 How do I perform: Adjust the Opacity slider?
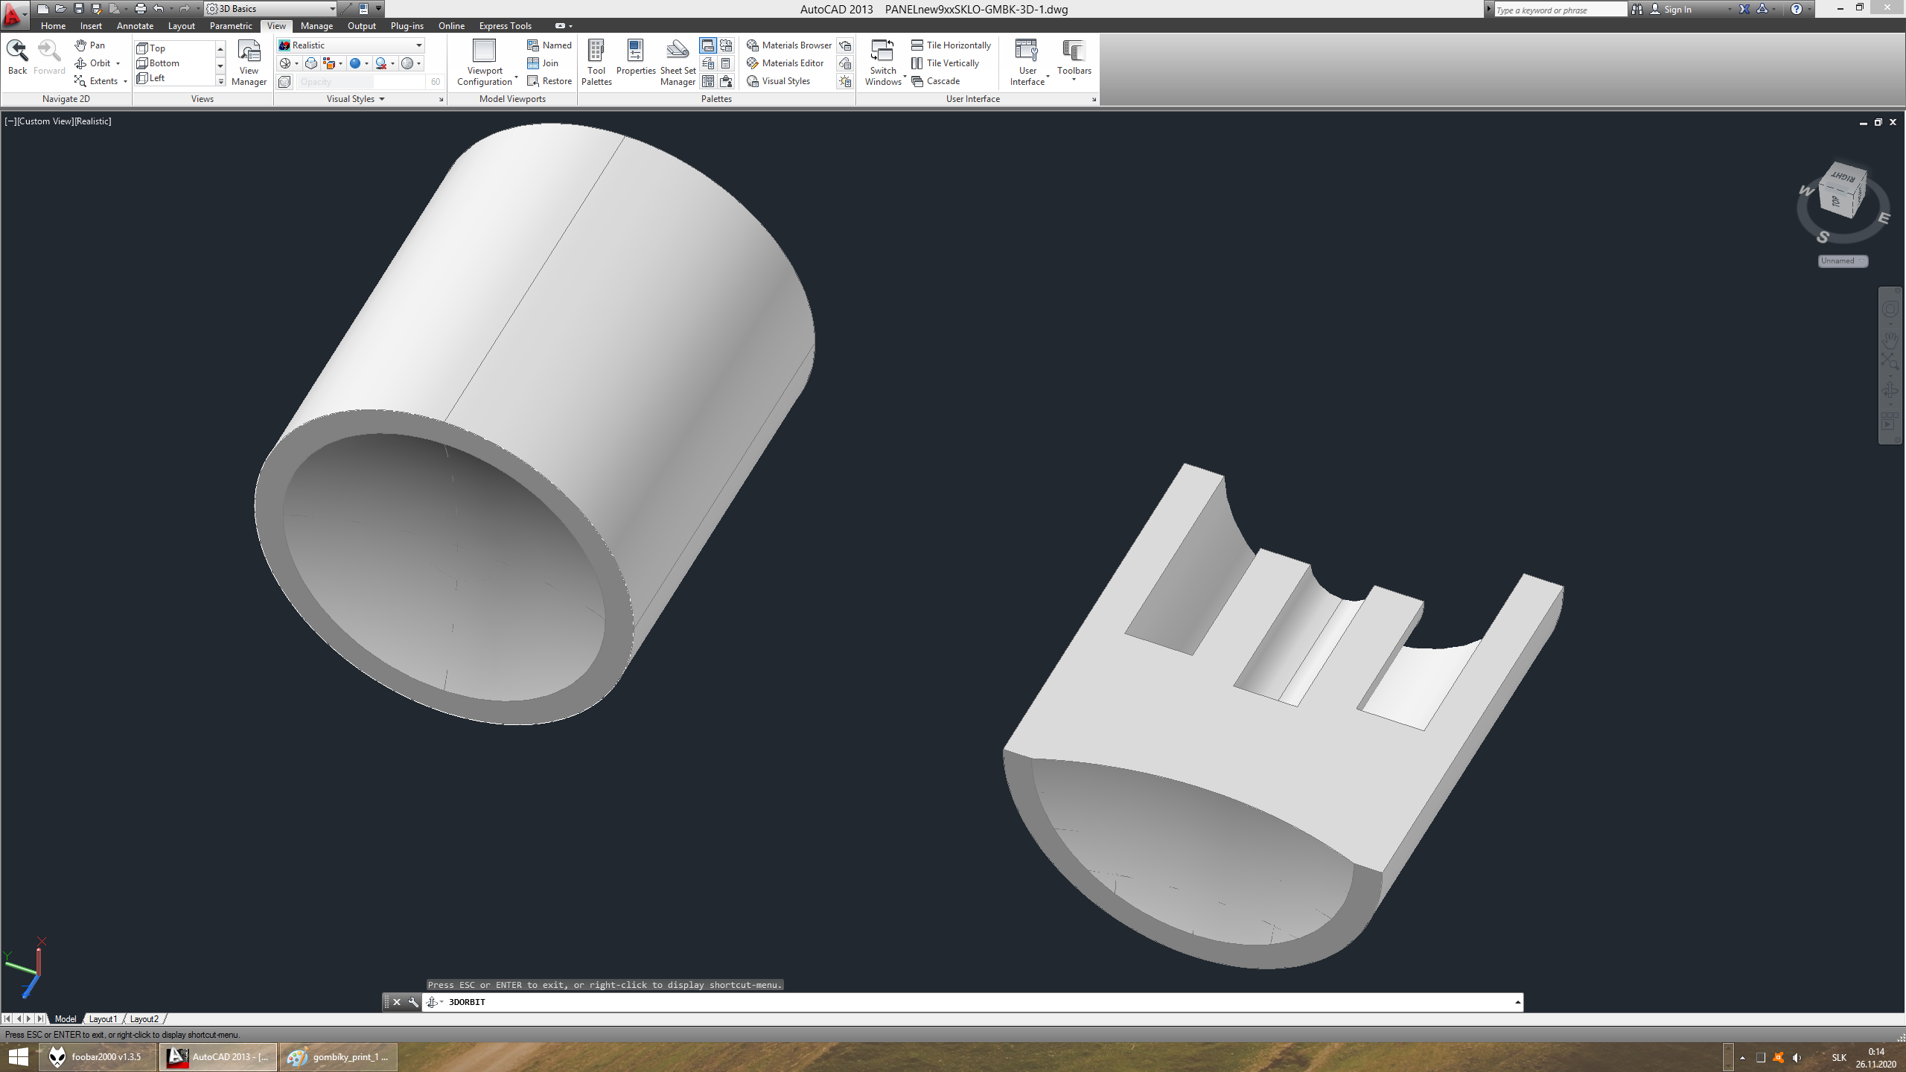tap(360, 82)
